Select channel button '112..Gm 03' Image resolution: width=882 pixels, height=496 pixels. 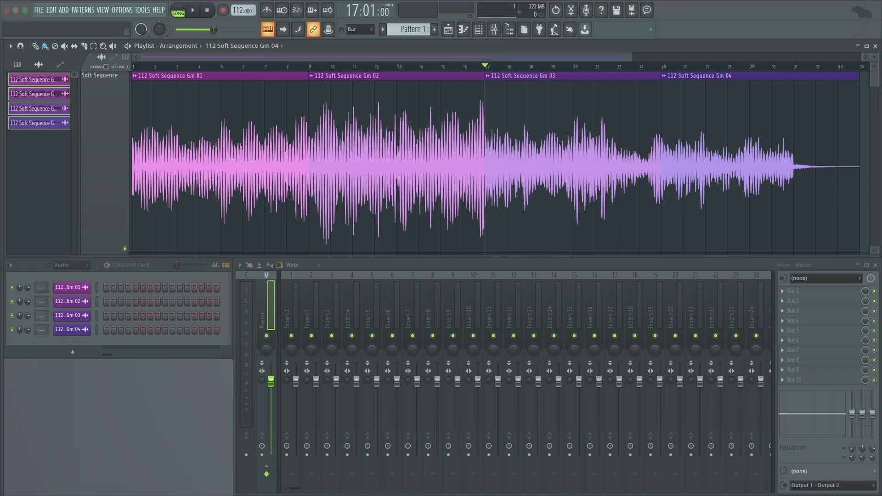[72, 316]
